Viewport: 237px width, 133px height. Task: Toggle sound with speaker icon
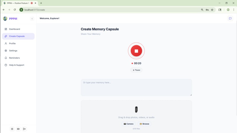point(18,129)
